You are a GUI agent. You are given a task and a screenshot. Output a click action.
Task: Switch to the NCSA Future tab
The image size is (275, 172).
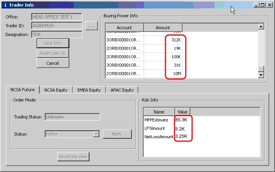(23, 90)
